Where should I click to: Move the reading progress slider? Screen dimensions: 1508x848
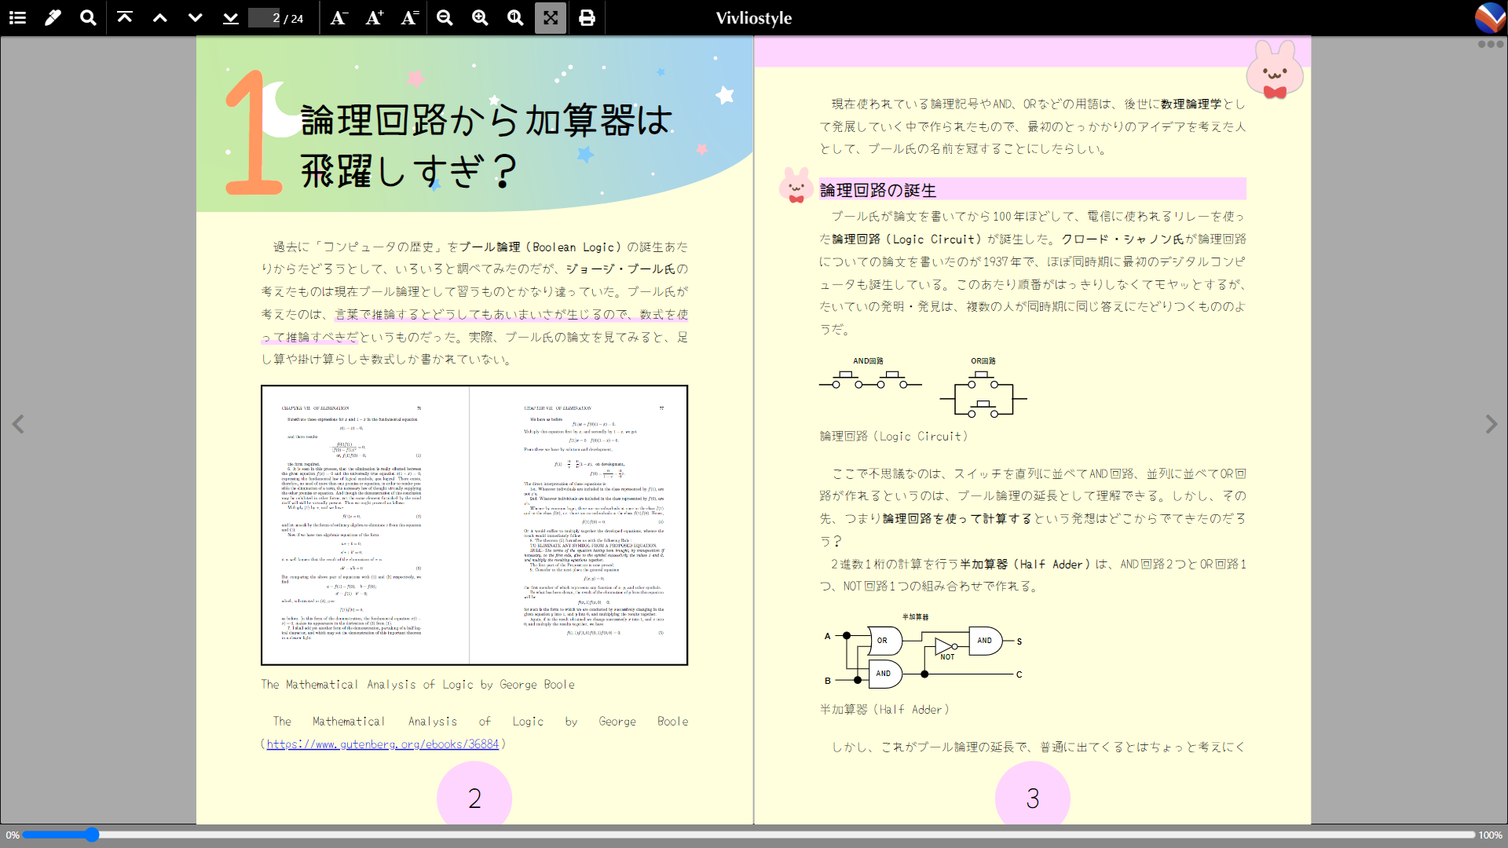click(92, 835)
